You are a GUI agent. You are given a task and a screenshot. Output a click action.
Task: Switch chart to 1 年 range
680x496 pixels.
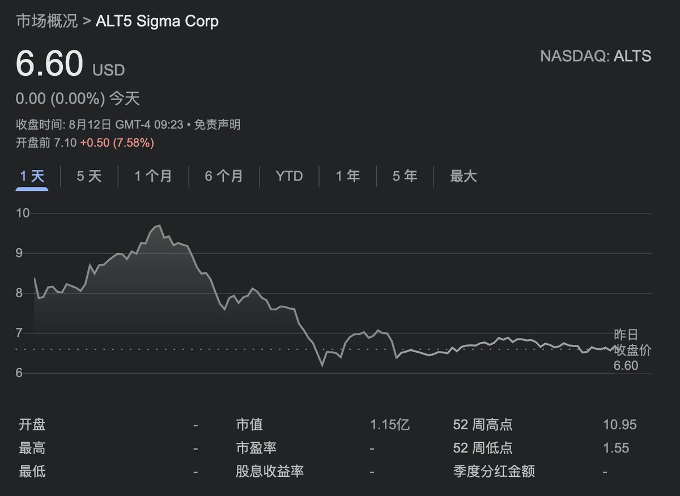pyautogui.click(x=348, y=176)
